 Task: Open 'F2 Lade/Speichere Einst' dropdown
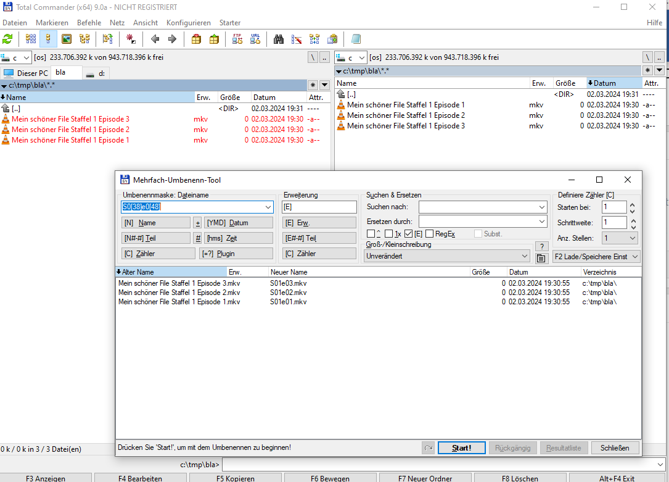(x=596, y=257)
